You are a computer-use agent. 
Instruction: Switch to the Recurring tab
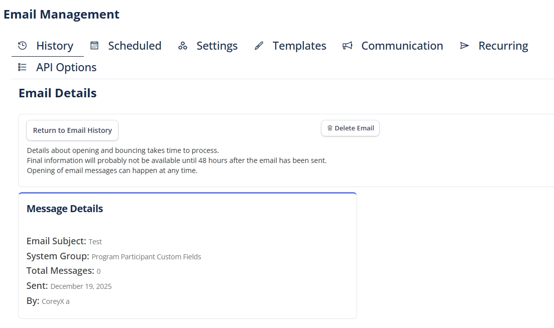click(x=503, y=46)
